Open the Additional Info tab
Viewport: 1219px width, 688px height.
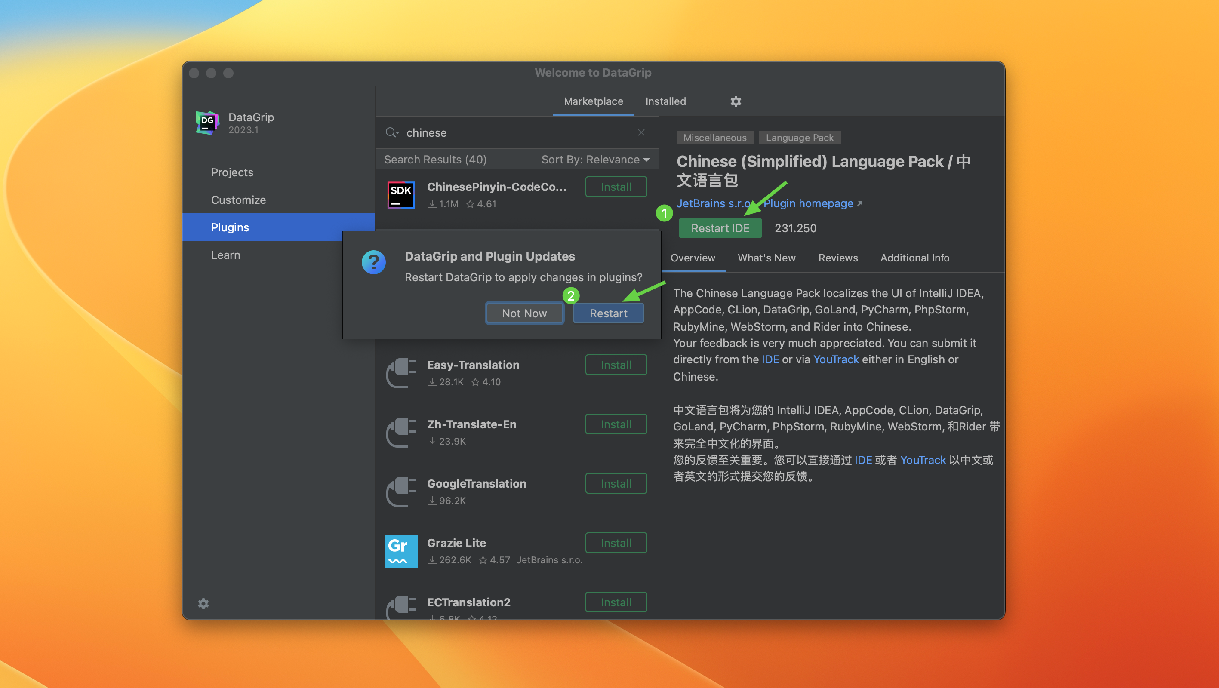[915, 258]
